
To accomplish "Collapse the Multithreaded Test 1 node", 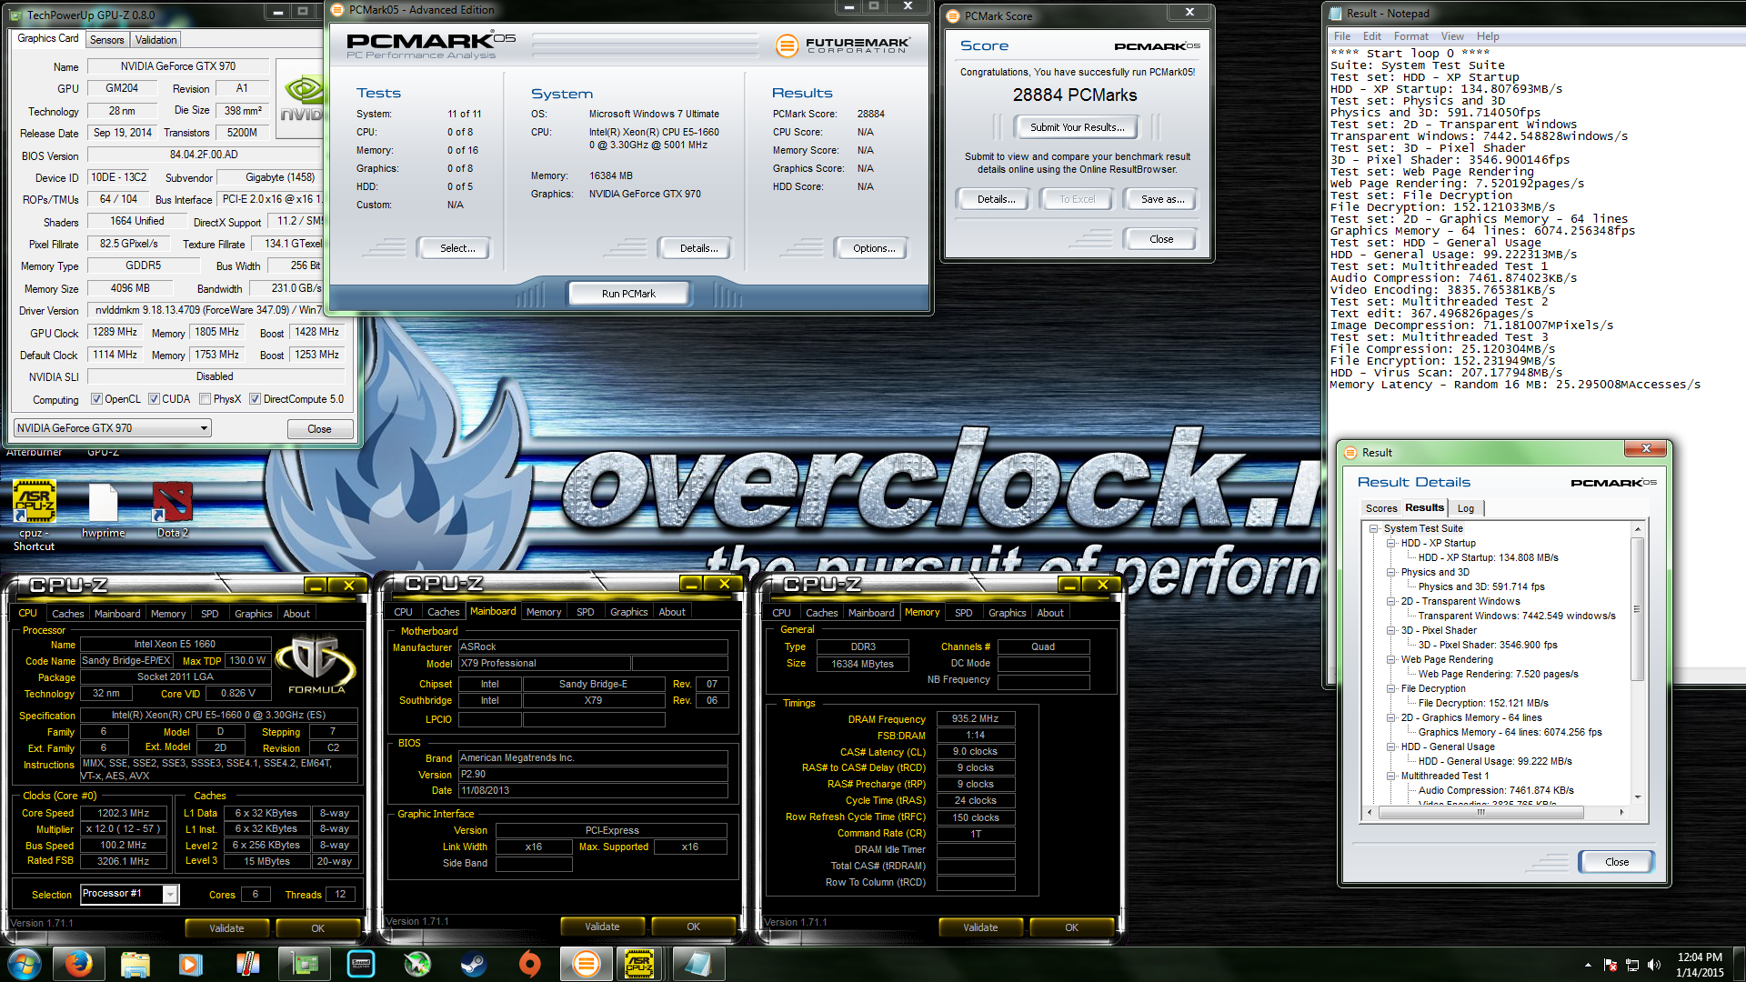I will click(1390, 776).
